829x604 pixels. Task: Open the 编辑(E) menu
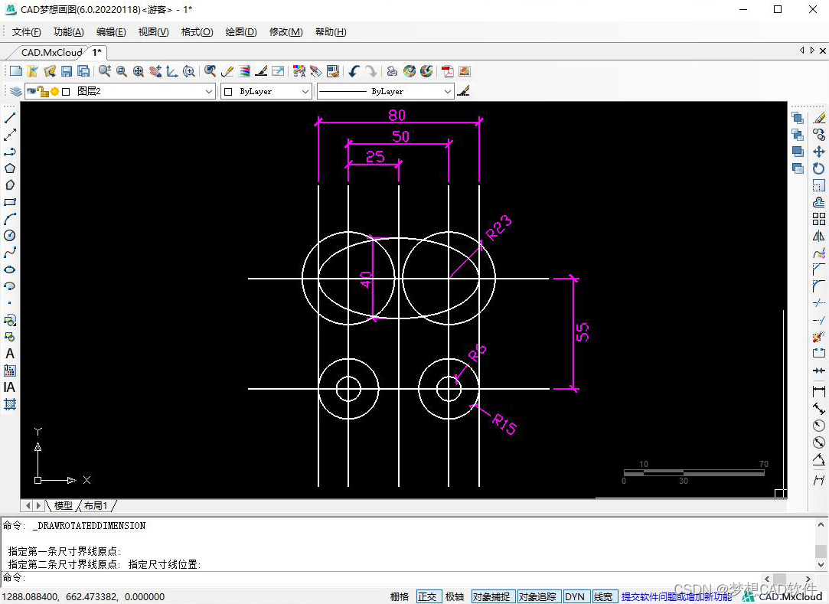click(111, 31)
